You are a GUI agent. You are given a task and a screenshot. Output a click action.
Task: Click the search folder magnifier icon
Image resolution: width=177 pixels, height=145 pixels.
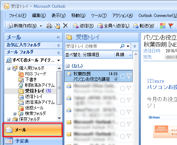click(x=21, y=114)
